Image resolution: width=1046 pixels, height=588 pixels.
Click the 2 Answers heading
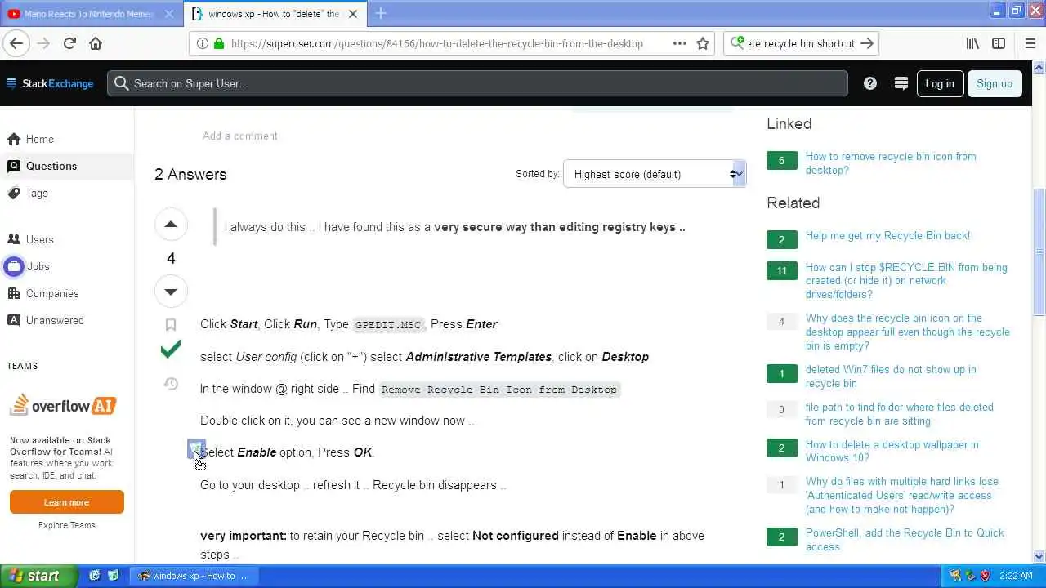point(190,174)
